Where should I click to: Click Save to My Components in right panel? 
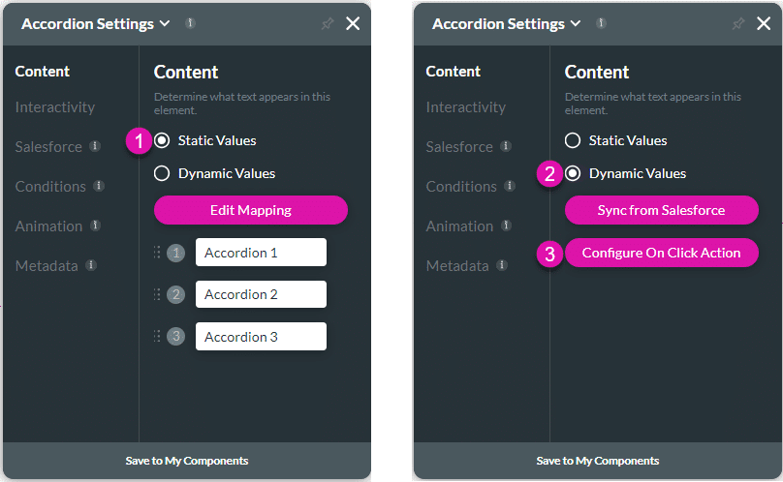(597, 461)
